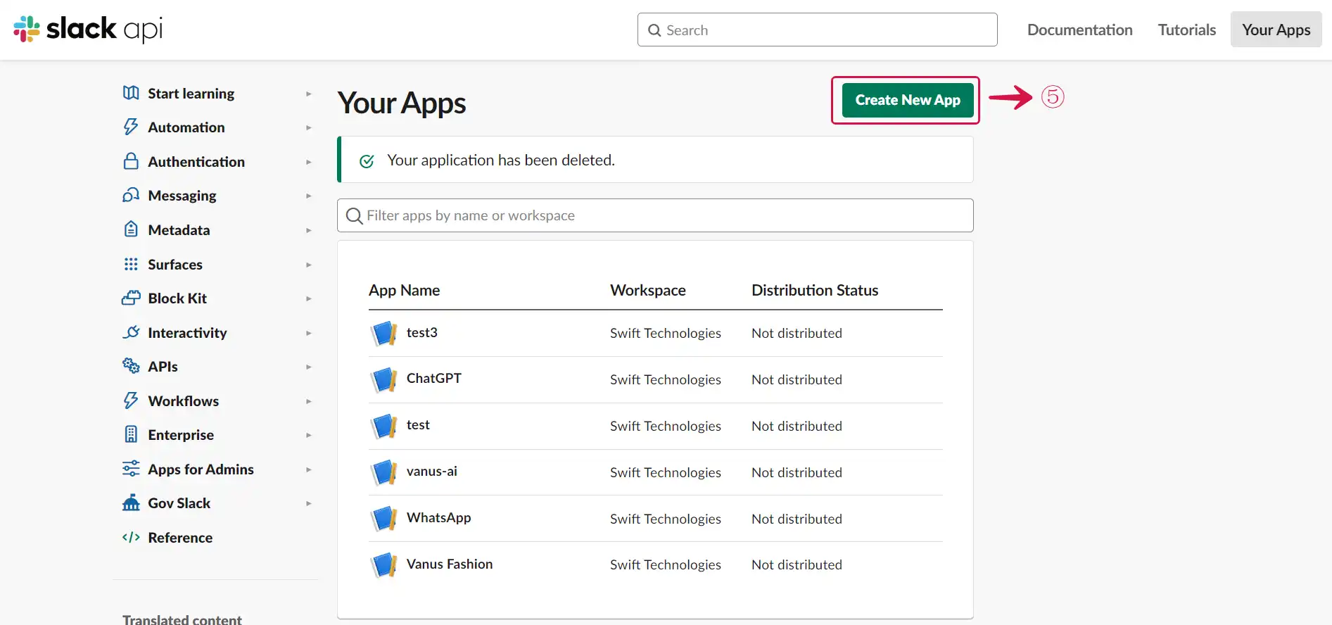
Task: Click the Apps for Admins sliders icon
Action: (x=131, y=469)
